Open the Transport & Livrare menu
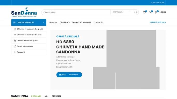The image size is (177, 99). coord(82,22)
